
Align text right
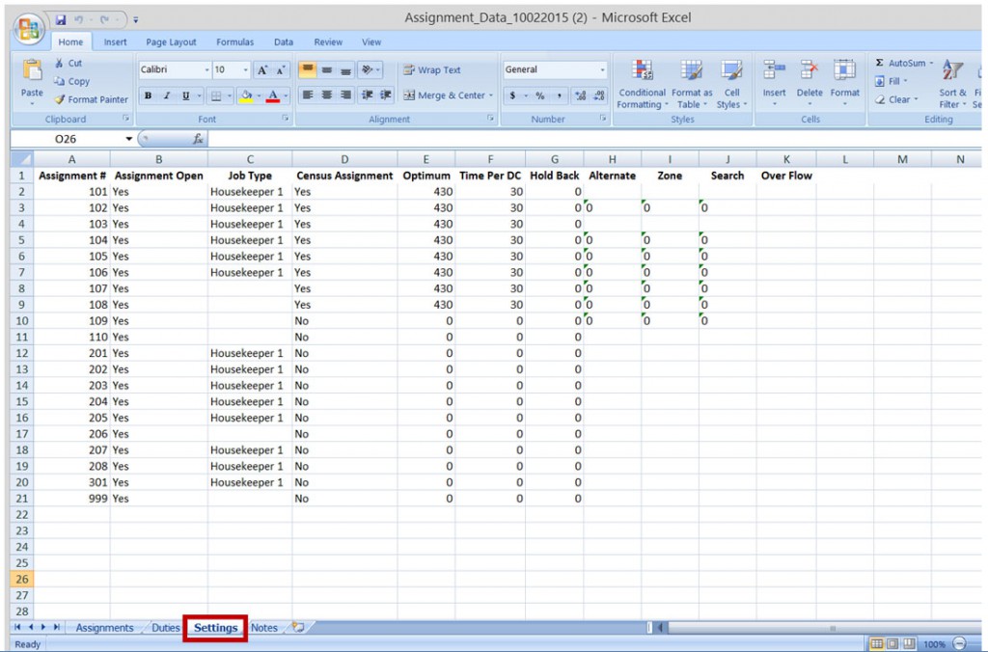[345, 95]
